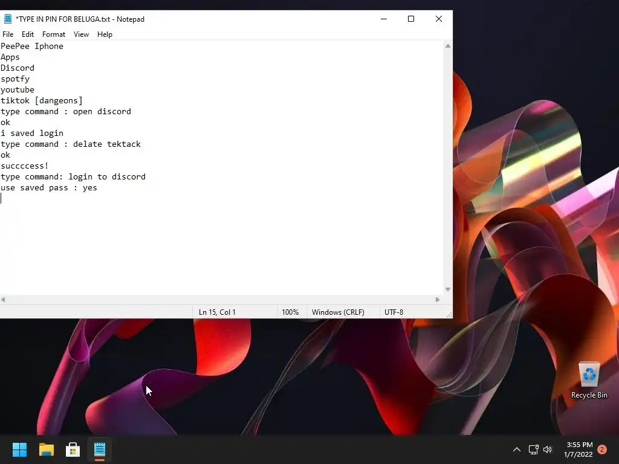Screen dimensions: 619x464
Task: Select the Recycle Bin desktop icon
Action: (589, 381)
